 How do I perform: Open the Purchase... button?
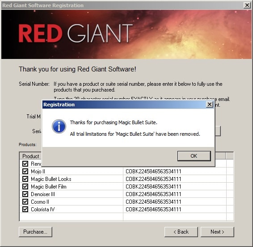click(x=35, y=232)
